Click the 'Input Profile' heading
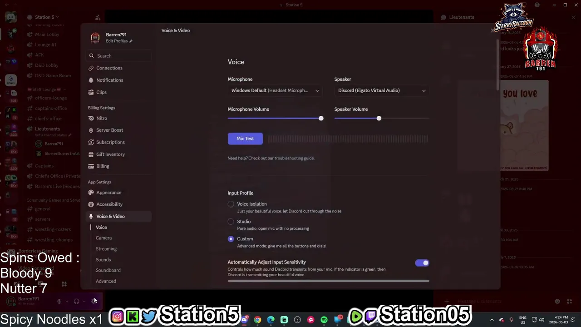 click(x=241, y=193)
